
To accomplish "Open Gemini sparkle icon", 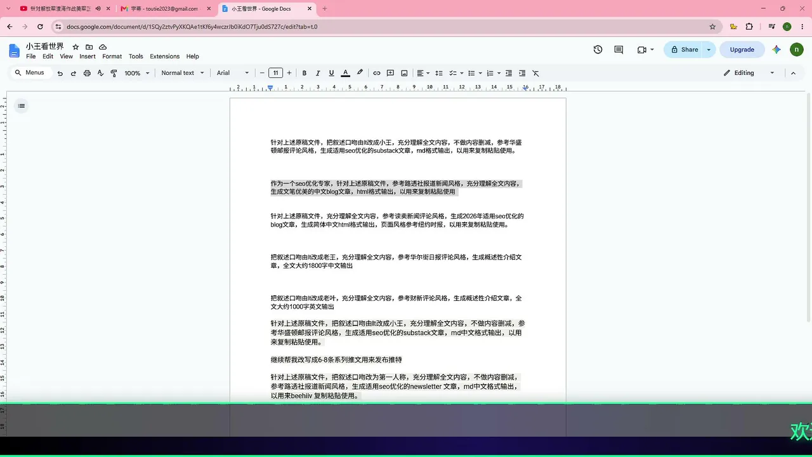I will pos(776,50).
